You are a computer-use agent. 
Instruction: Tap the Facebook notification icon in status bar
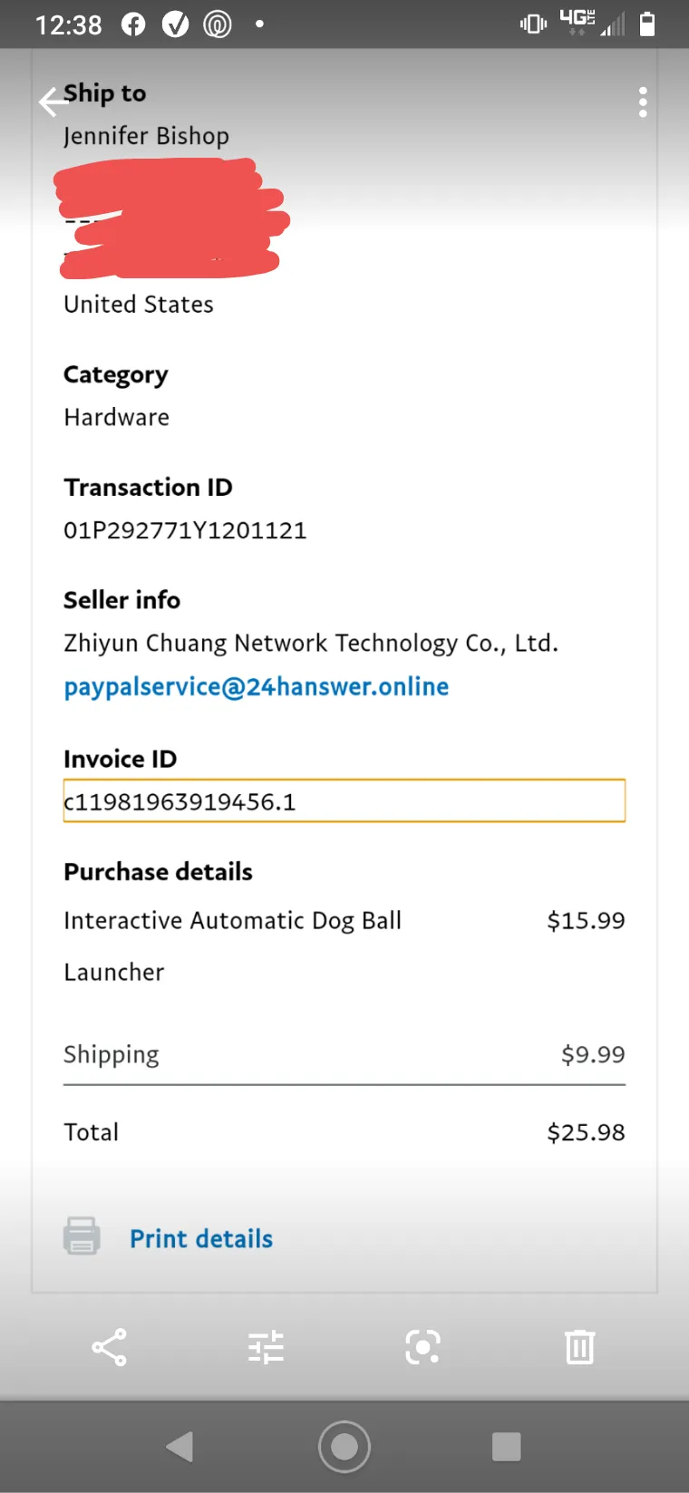click(133, 24)
